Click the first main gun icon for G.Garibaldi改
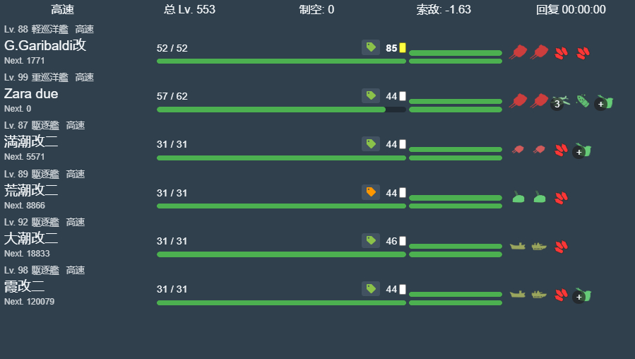This screenshot has width=635, height=359. [518, 52]
